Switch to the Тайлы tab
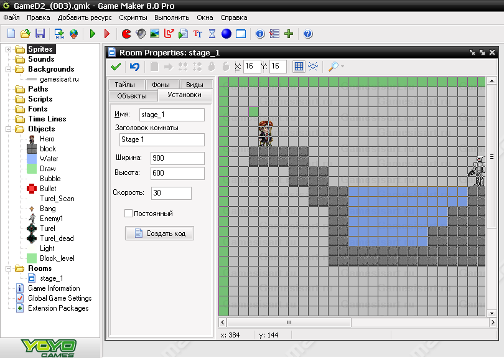 127,84
